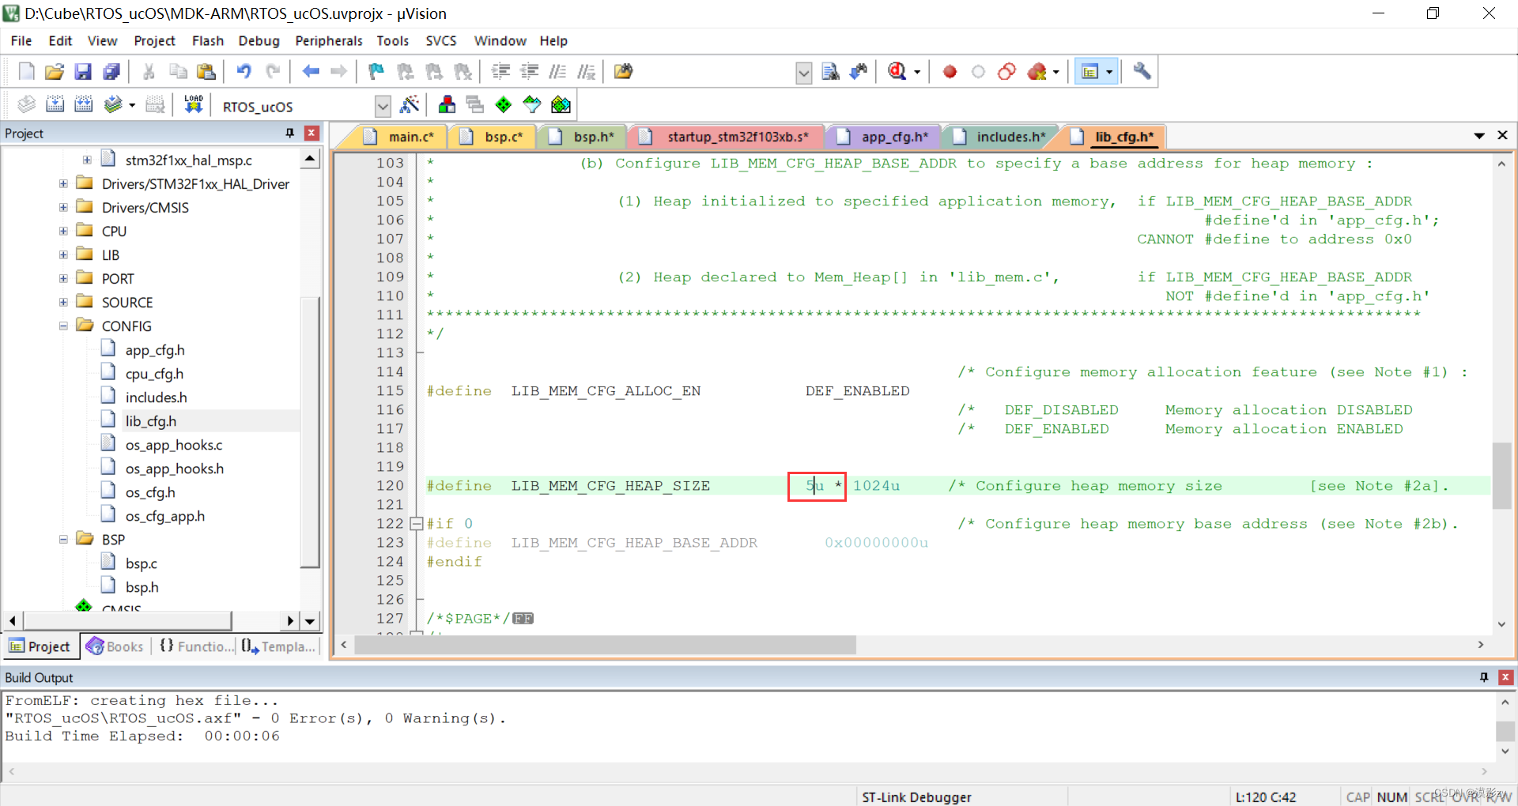The height and width of the screenshot is (806, 1518).
Task: Click the Build target icon
Action: [55, 104]
